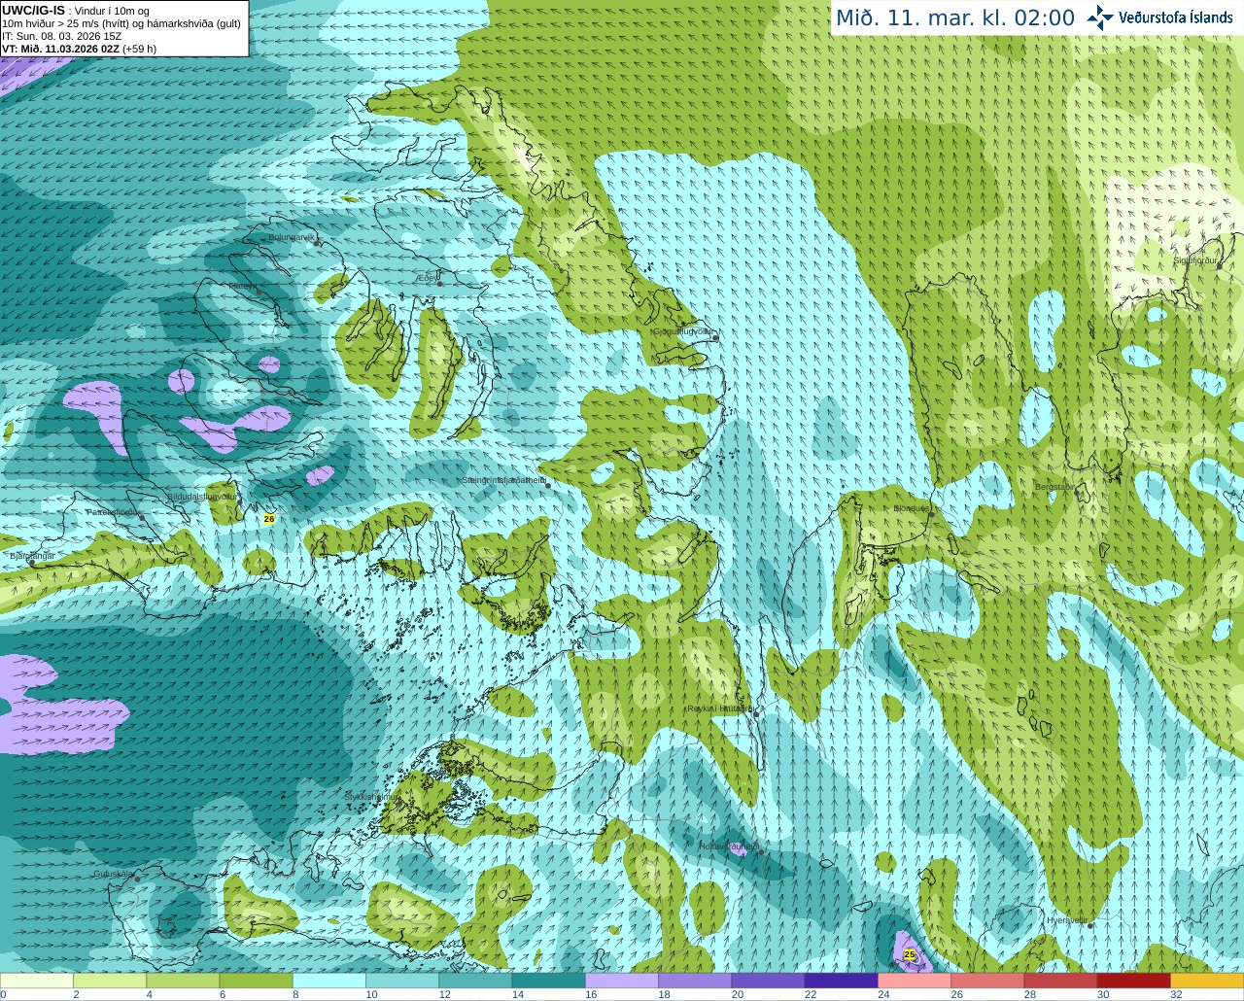1244x1001 pixels.
Task: Select the 22–24 m/s indigo swatch
Action: pos(841,981)
